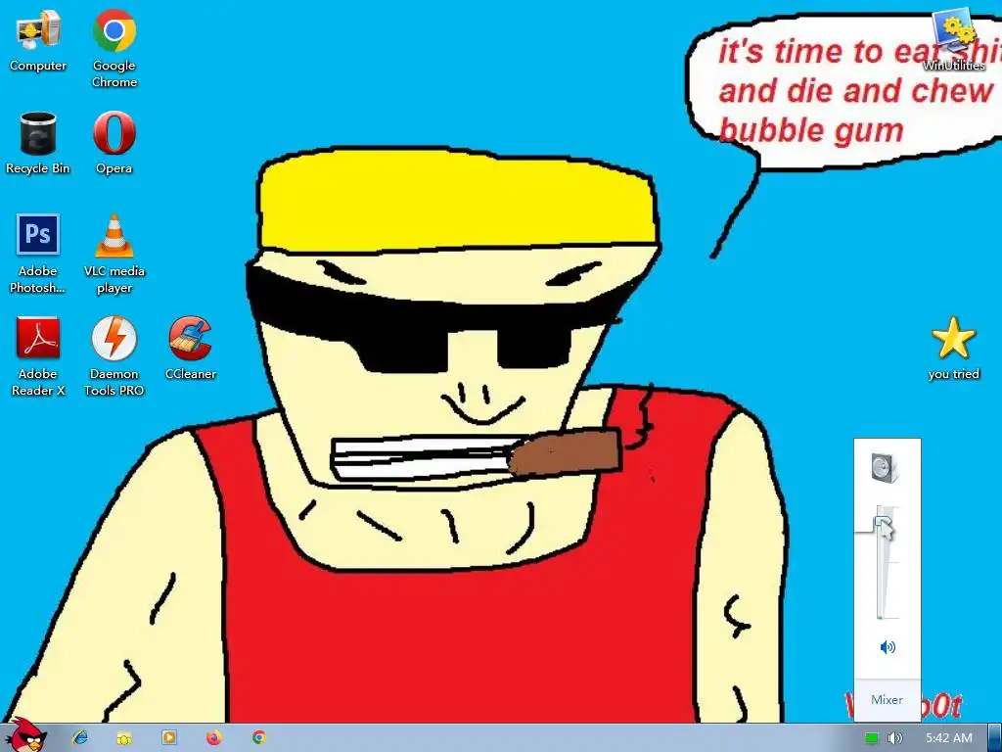This screenshot has height=752, width=1002.
Task: Select the Daemon Tools PRO shortcut
Action: [x=114, y=356]
